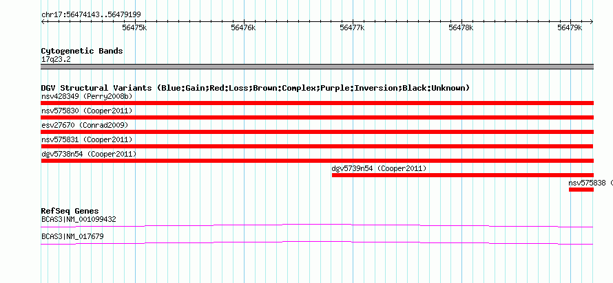
Task: Click the BCAS3|NM_017679 gene label
Action: (72, 236)
